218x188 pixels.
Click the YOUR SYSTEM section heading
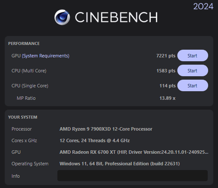point(23,117)
